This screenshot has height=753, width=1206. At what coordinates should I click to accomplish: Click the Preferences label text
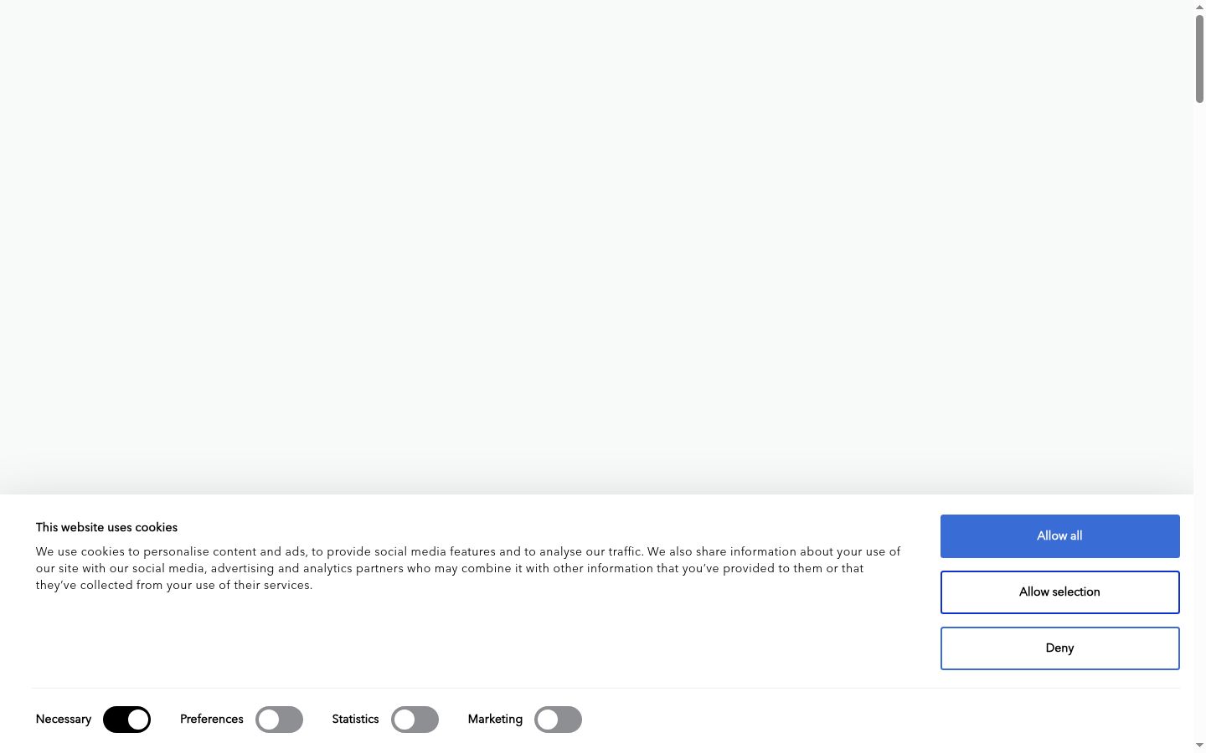[212, 720]
